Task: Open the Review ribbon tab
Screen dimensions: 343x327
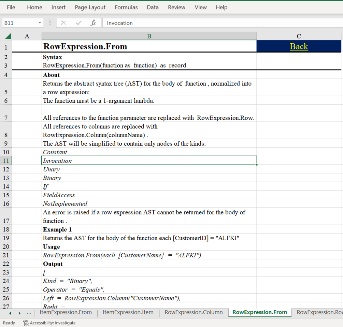Action: 176,7
